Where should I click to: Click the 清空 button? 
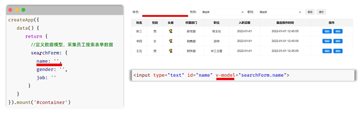click(321, 12)
